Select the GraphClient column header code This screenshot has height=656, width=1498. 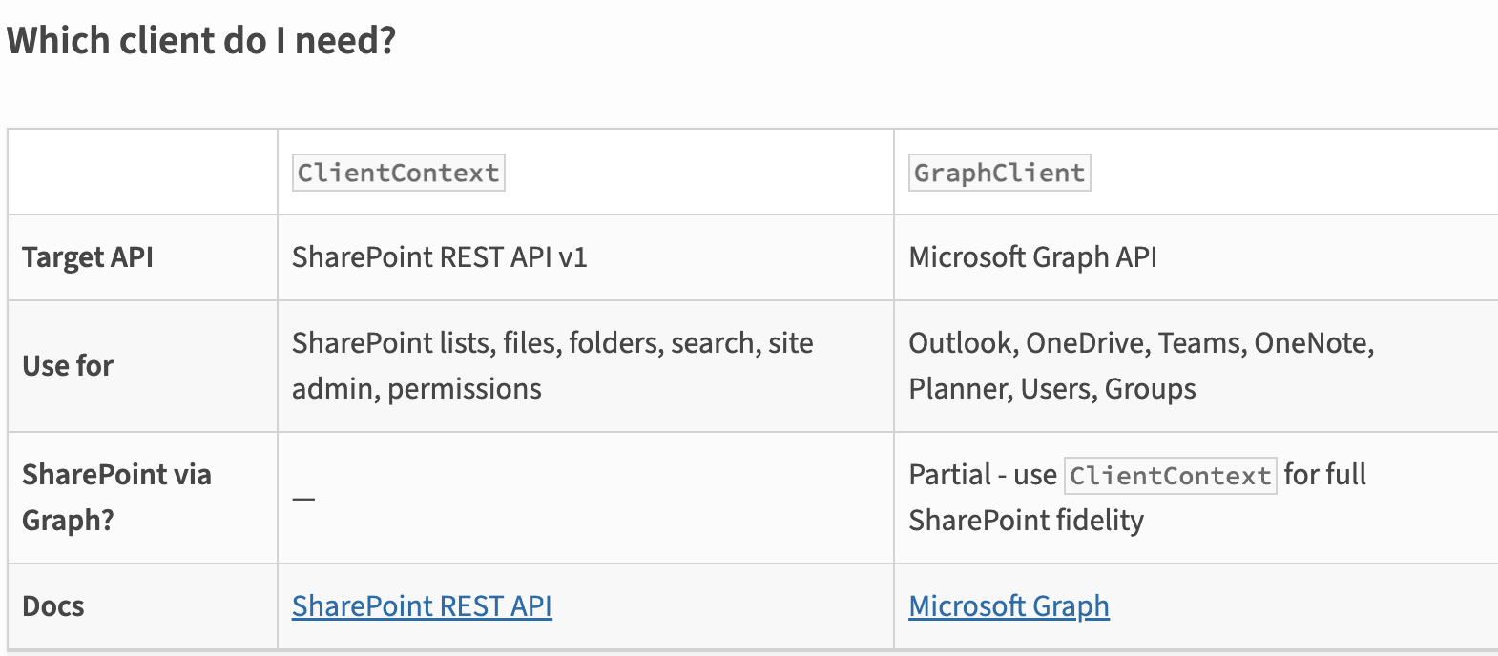tap(999, 173)
